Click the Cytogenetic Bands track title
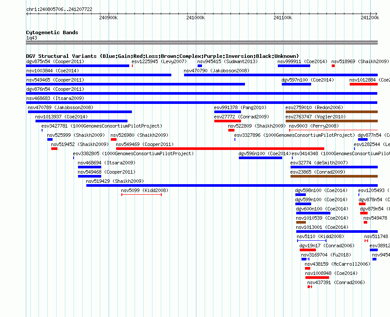This screenshot has height=317, width=390. click(52, 32)
